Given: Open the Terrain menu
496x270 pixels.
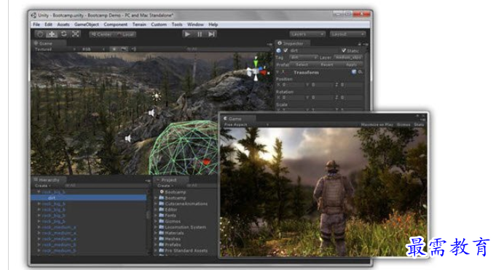Looking at the screenshot, I should 139,24.
